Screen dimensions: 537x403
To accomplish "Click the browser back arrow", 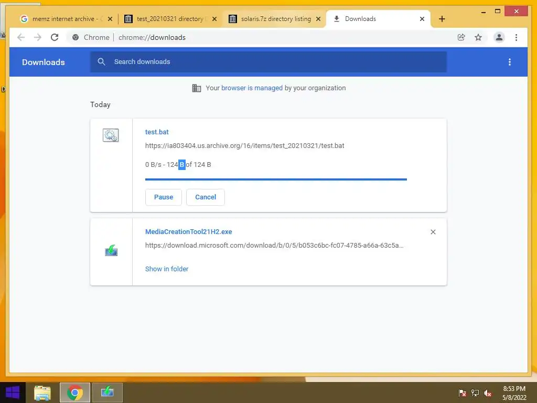I will pyautogui.click(x=21, y=37).
